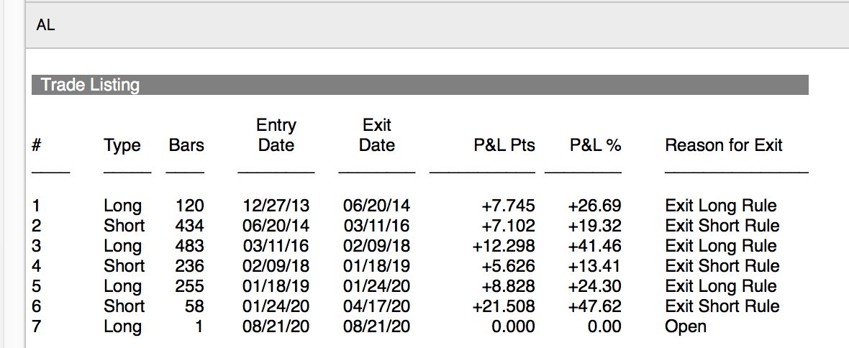This screenshot has width=849, height=348.
Task: Select the 02/09/18 entry date in trade 4
Action: pos(276,266)
